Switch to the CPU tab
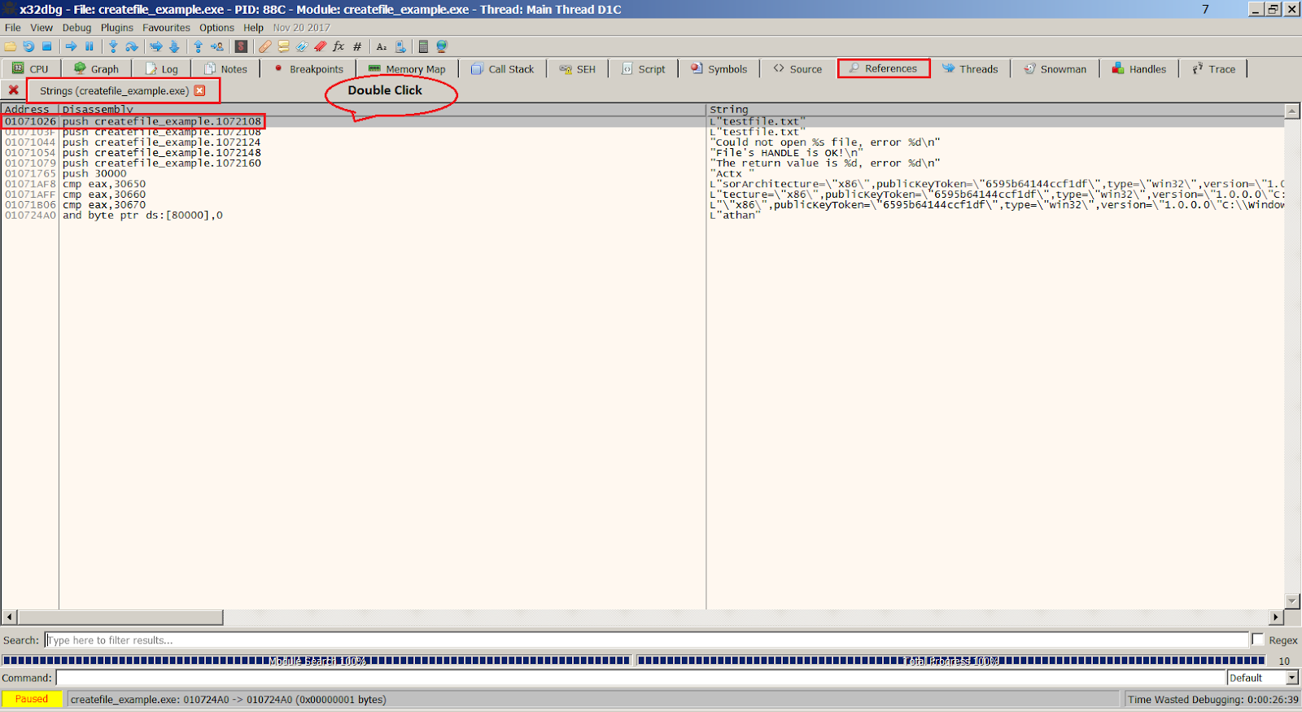 pyautogui.click(x=31, y=69)
